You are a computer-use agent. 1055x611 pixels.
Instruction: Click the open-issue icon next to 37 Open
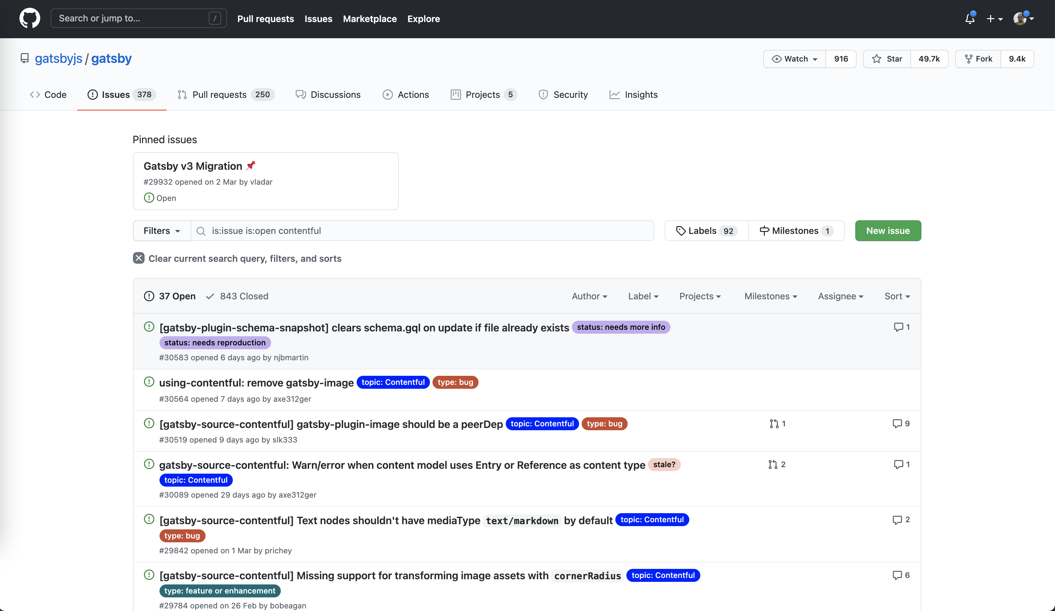pyautogui.click(x=149, y=296)
